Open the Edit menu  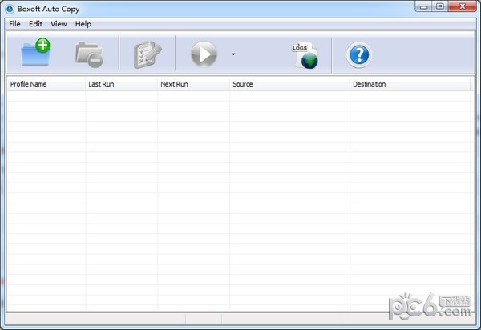tap(35, 24)
